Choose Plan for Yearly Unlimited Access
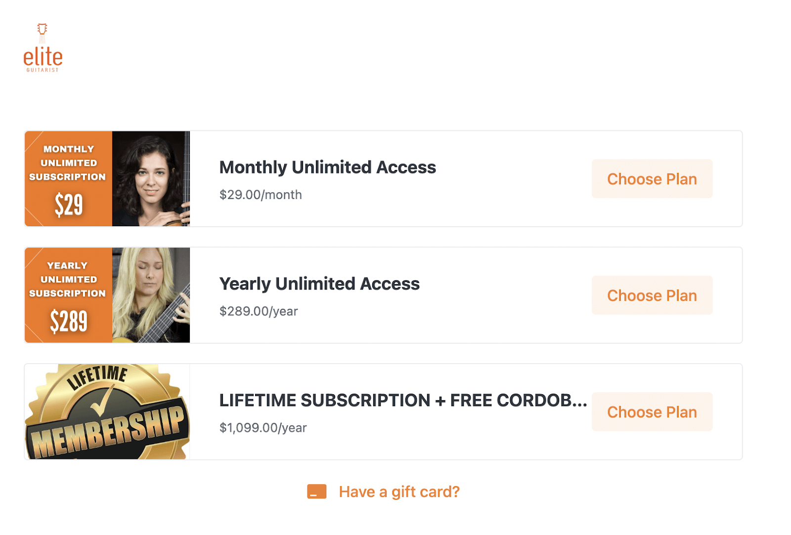This screenshot has width=791, height=535. (x=652, y=295)
